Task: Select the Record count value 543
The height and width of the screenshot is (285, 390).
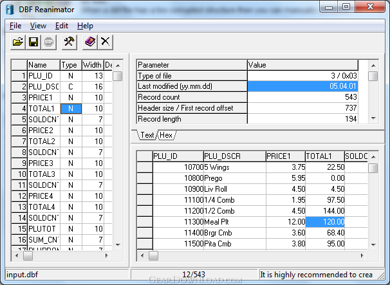Action: [302, 97]
